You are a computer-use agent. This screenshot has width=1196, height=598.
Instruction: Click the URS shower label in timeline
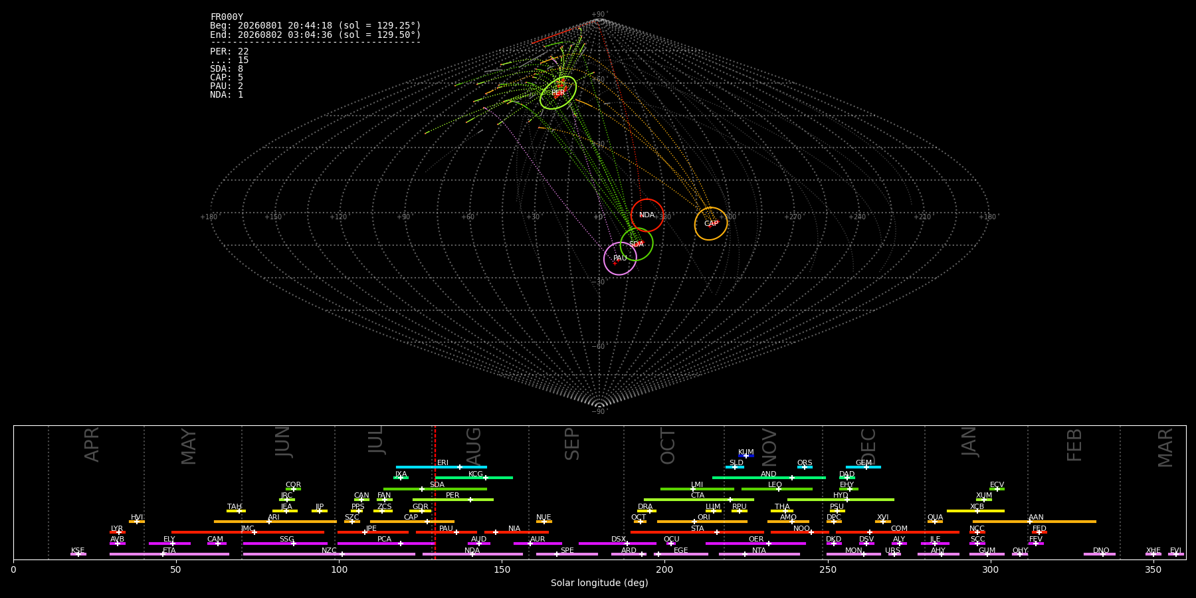pyautogui.click(x=892, y=551)
